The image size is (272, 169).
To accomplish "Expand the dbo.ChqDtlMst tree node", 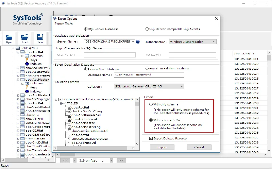I will point(18,142).
